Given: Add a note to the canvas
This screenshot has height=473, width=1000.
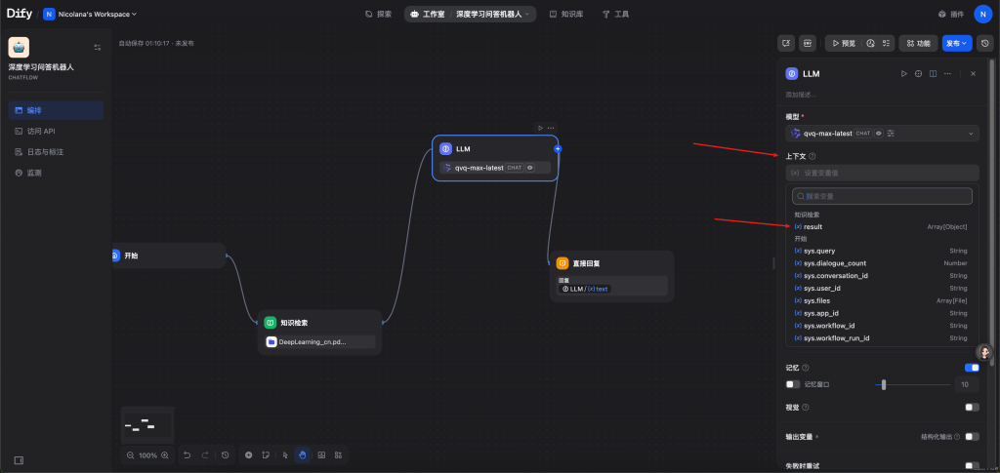Looking at the screenshot, I should coord(267,454).
